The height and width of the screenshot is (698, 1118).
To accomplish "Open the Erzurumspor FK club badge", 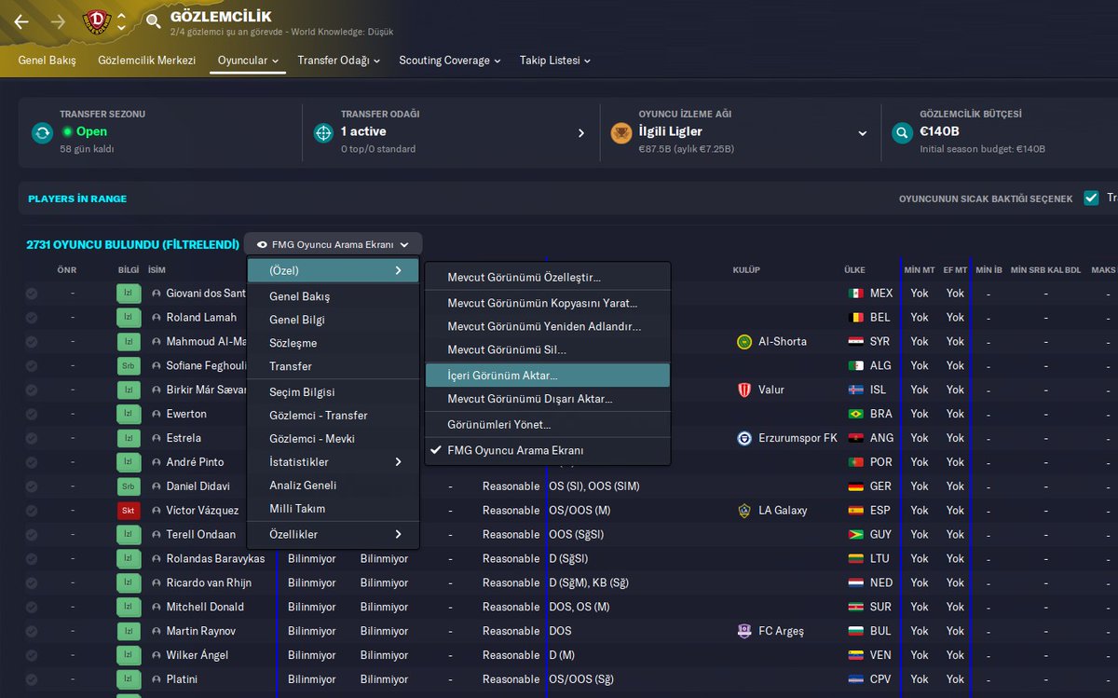I will click(743, 438).
